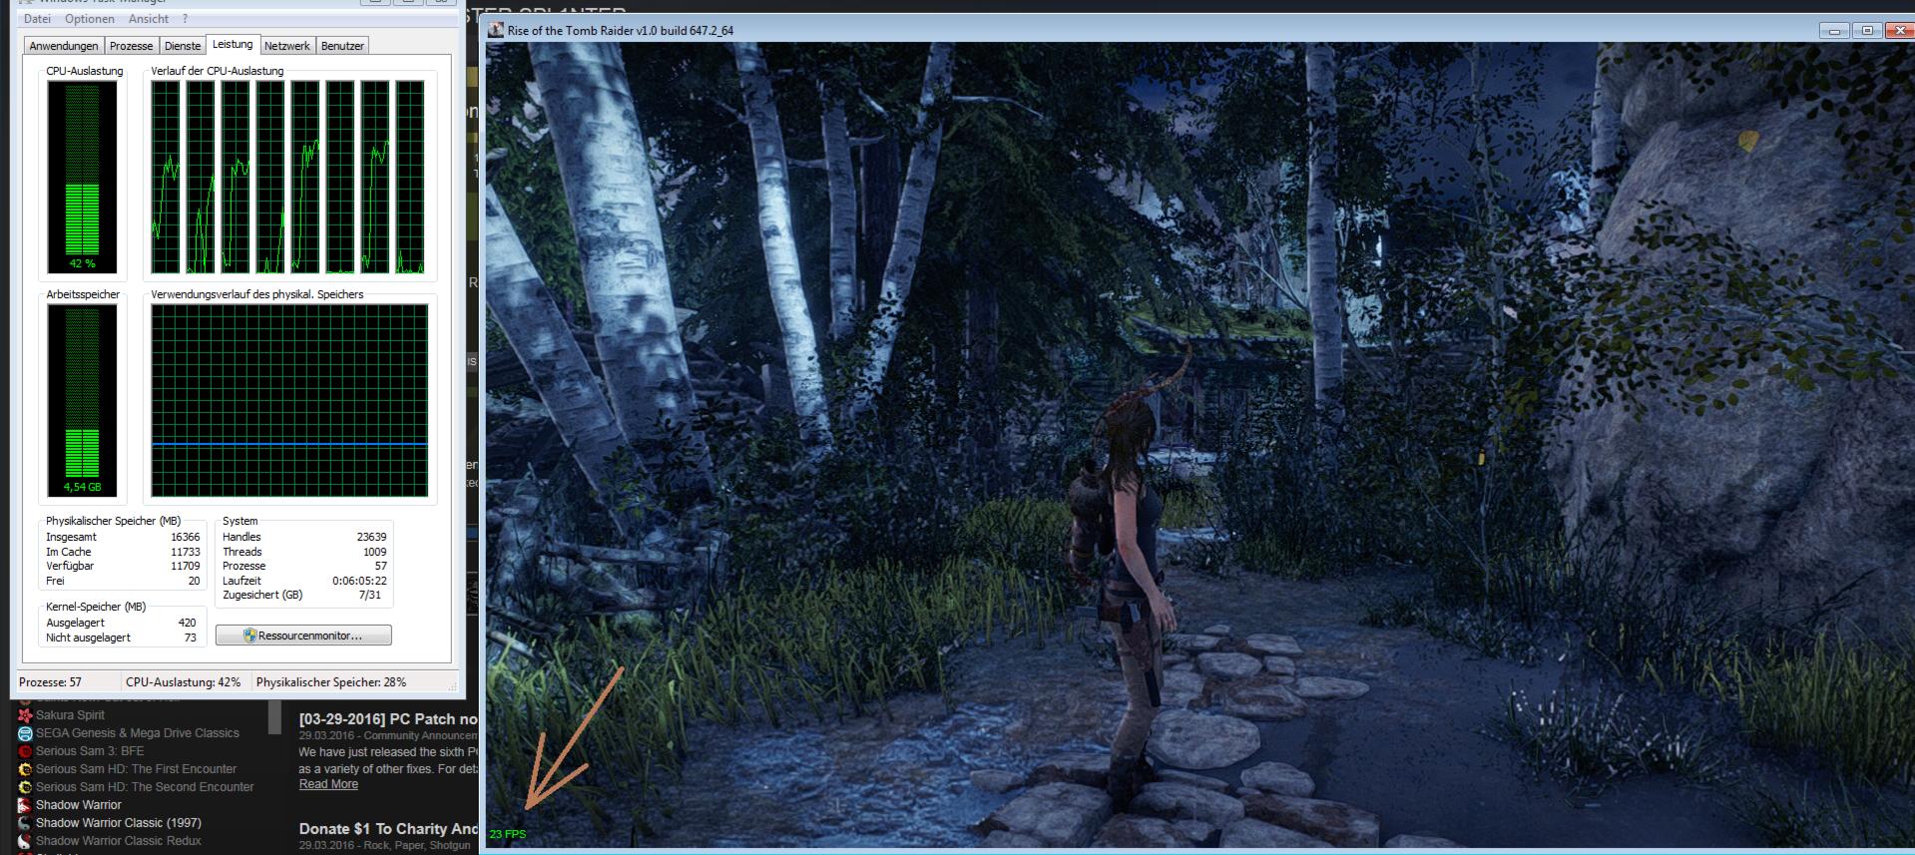The height and width of the screenshot is (855, 1915).
Task: Select Shadow Warrior Classic Redux entry
Action: coord(119,841)
